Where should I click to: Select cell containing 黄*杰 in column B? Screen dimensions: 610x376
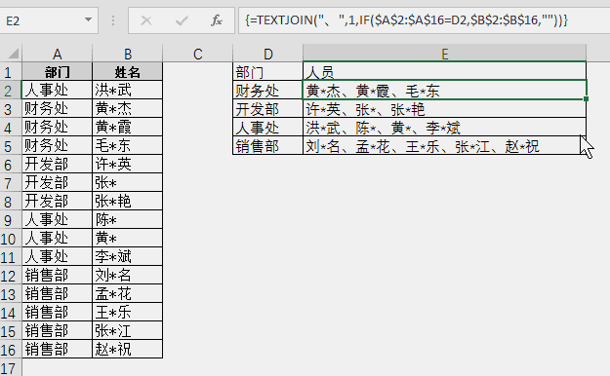[128, 108]
